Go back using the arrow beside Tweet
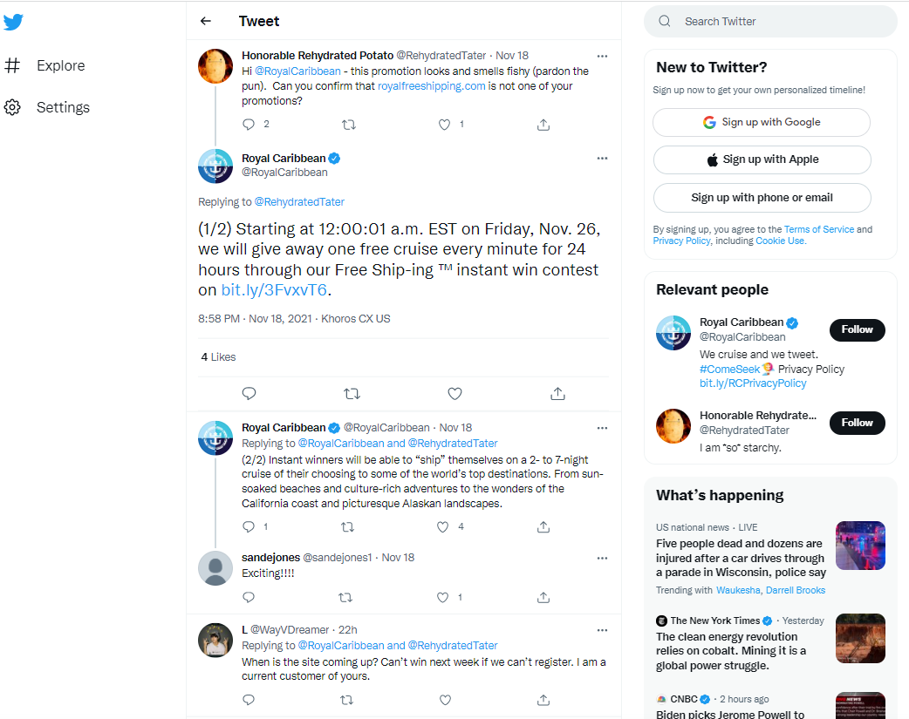 pos(205,22)
